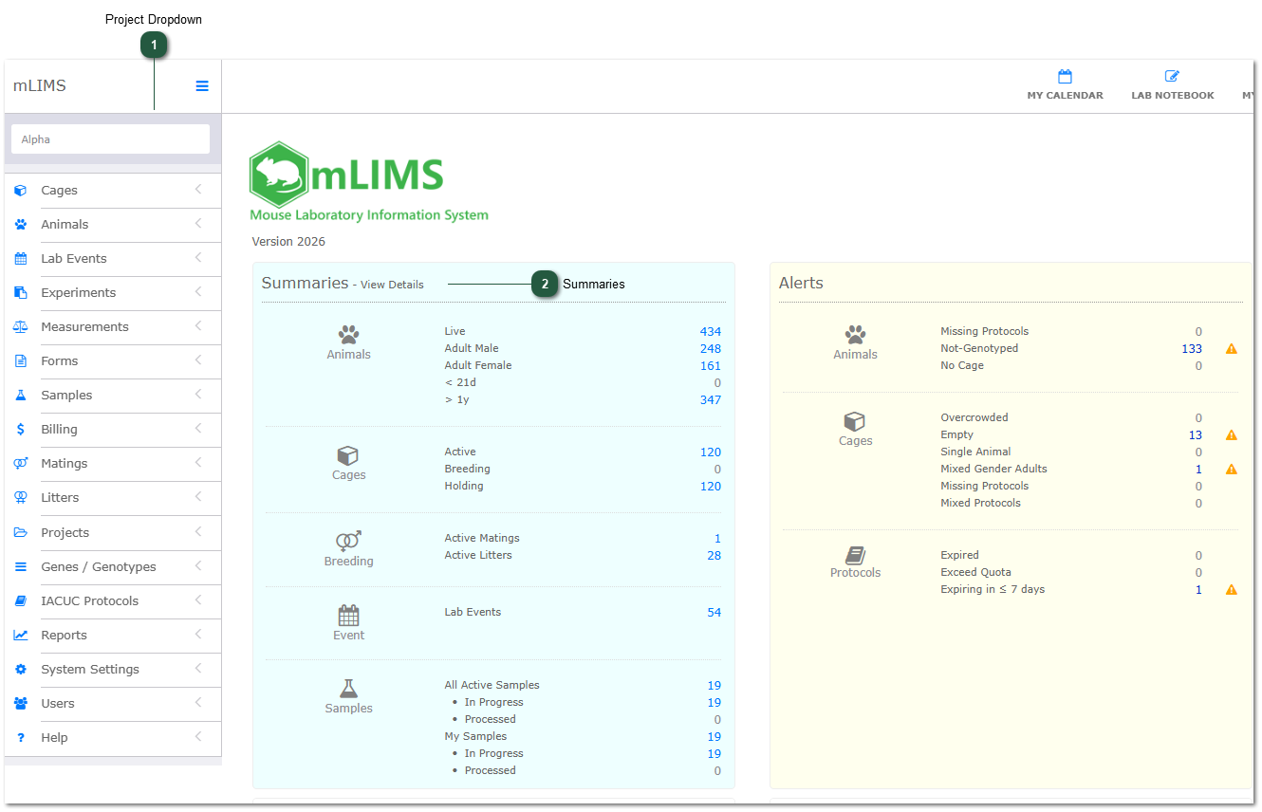Click the Summaries Breeding gender icon
The height and width of the screenshot is (812, 1262).
point(349,541)
